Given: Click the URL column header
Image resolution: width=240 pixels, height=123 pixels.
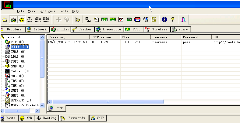Looking at the screenshot, I should [x=226, y=37].
